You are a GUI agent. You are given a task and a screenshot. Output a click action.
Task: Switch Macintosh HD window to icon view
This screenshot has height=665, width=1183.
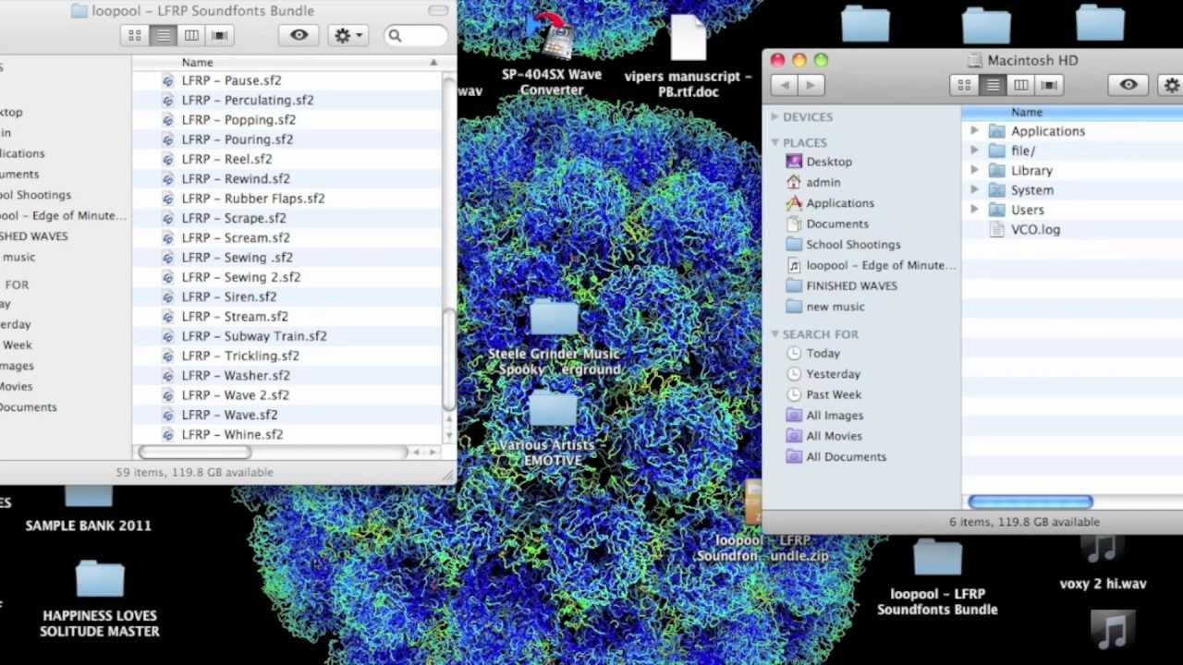(964, 85)
